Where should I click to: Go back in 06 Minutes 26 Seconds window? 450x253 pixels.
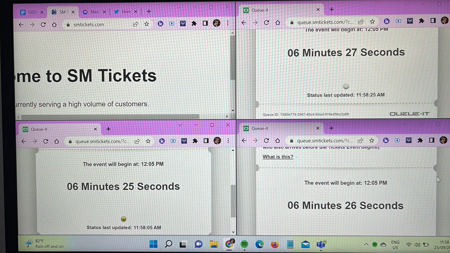coord(244,141)
